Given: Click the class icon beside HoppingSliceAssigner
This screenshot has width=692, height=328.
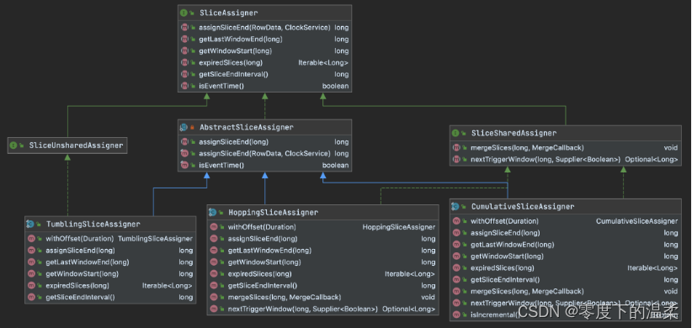Looking at the screenshot, I should (213, 212).
